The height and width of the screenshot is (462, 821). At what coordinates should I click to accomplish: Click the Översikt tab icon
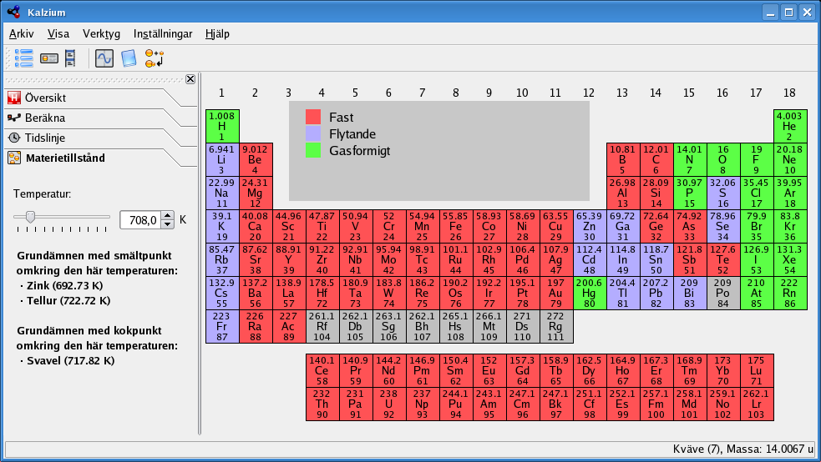(x=14, y=98)
